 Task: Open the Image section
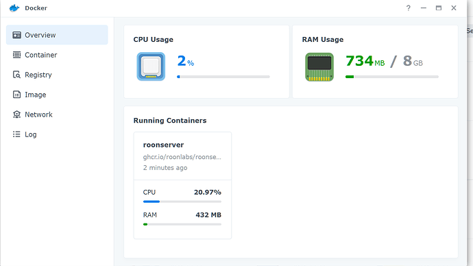57,95
